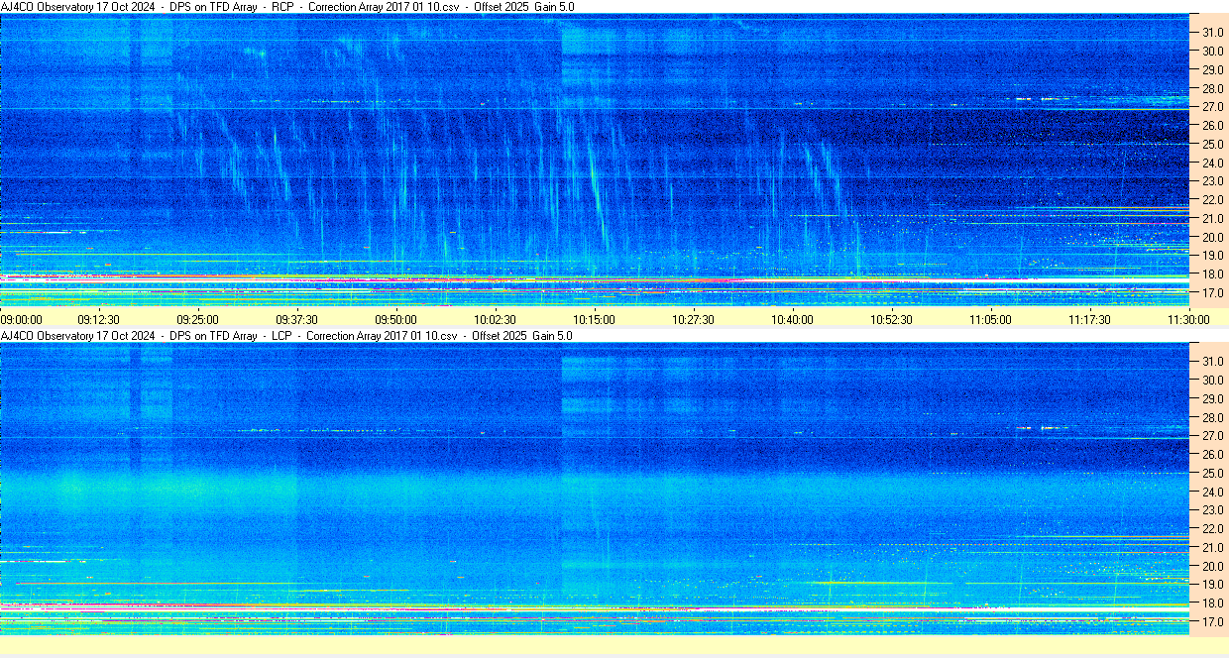
Task: Select the 11:17:30 time label
Action: coord(1090,319)
